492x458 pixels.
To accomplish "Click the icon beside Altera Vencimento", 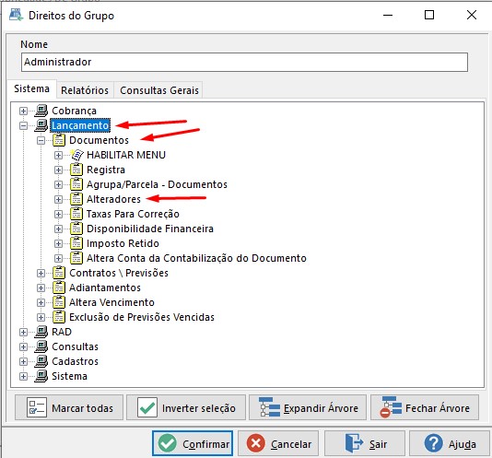I will (59, 302).
